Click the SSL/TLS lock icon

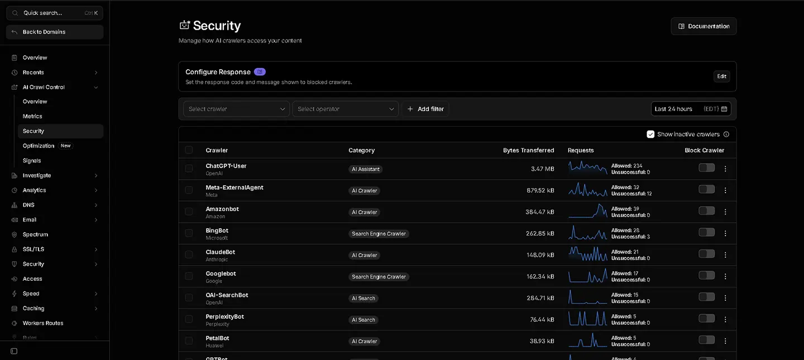(x=15, y=249)
